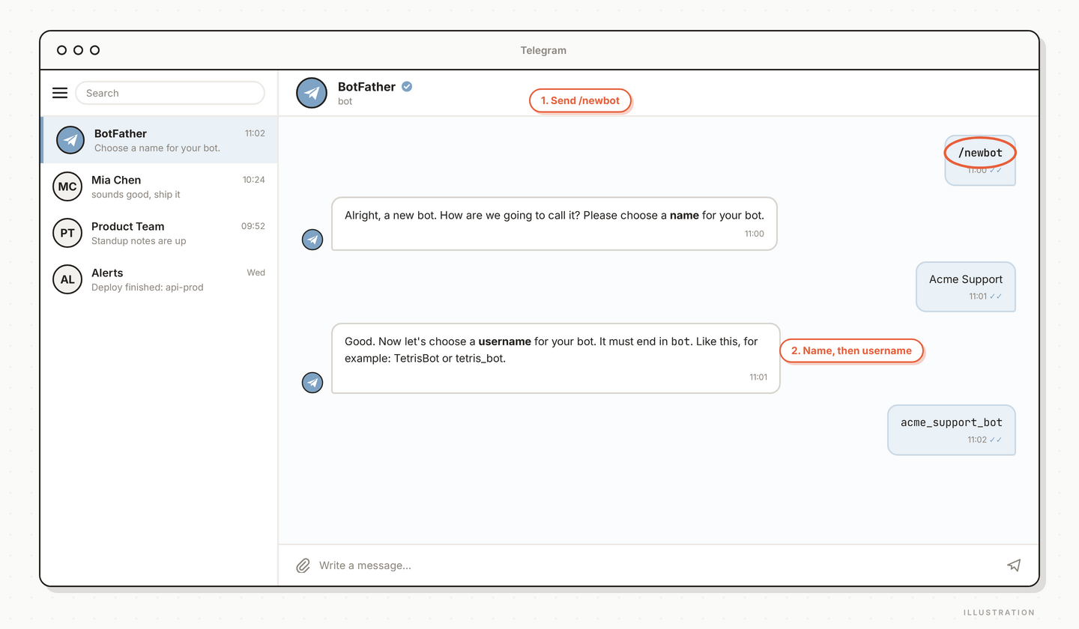Click the 'bot' subtitle under BotFather header

[x=345, y=101]
